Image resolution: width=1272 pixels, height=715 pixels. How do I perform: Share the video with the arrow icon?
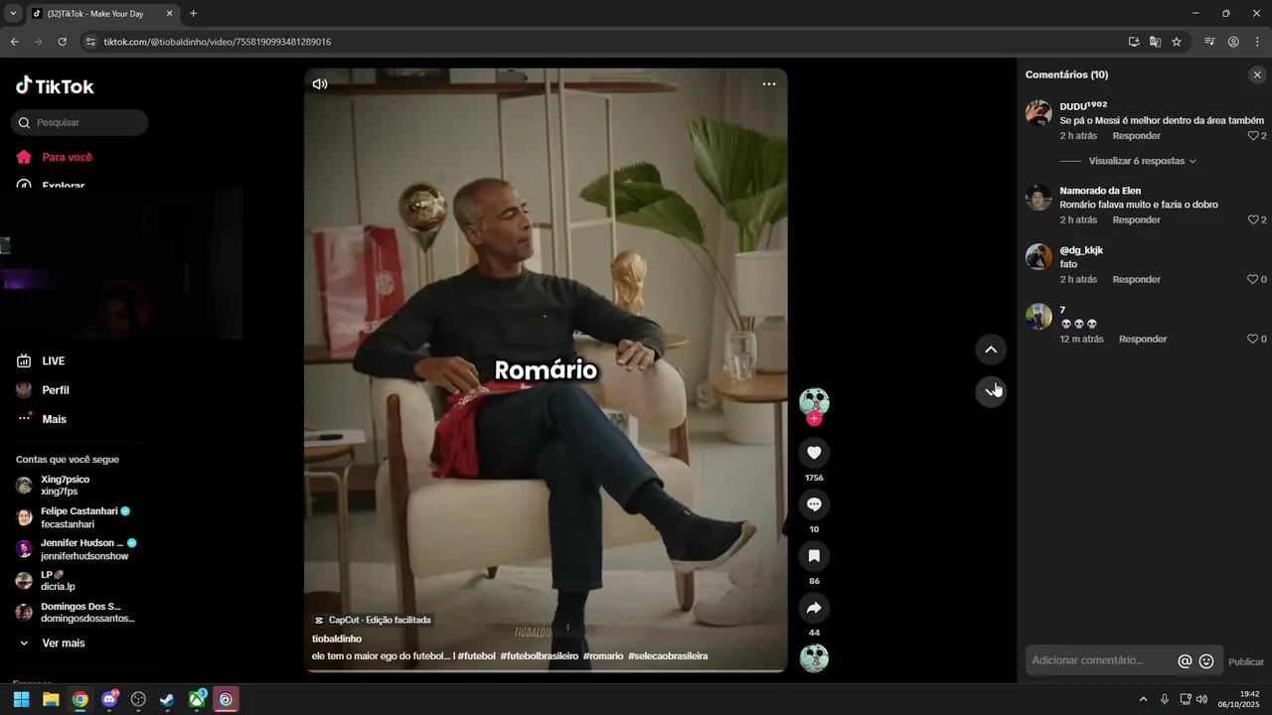pyautogui.click(x=814, y=608)
